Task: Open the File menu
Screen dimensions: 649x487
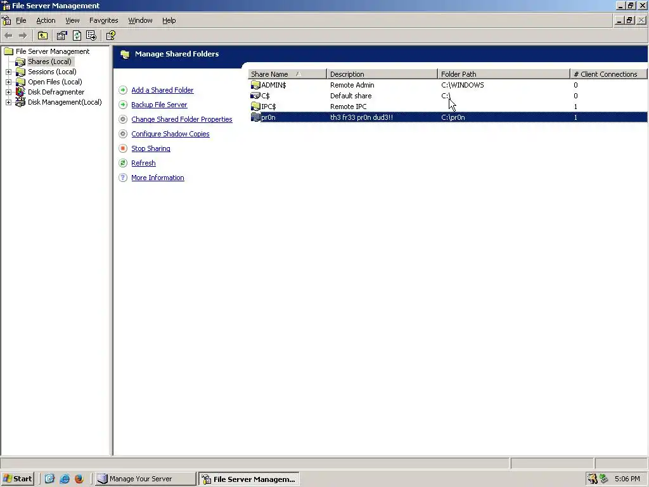Action: click(21, 20)
